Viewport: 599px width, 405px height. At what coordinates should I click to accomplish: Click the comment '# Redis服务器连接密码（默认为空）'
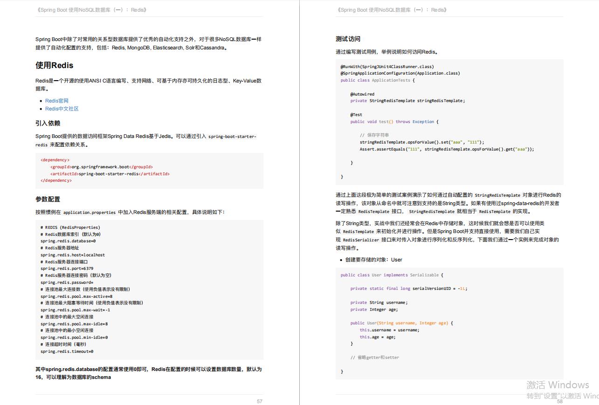pyautogui.click(x=76, y=275)
